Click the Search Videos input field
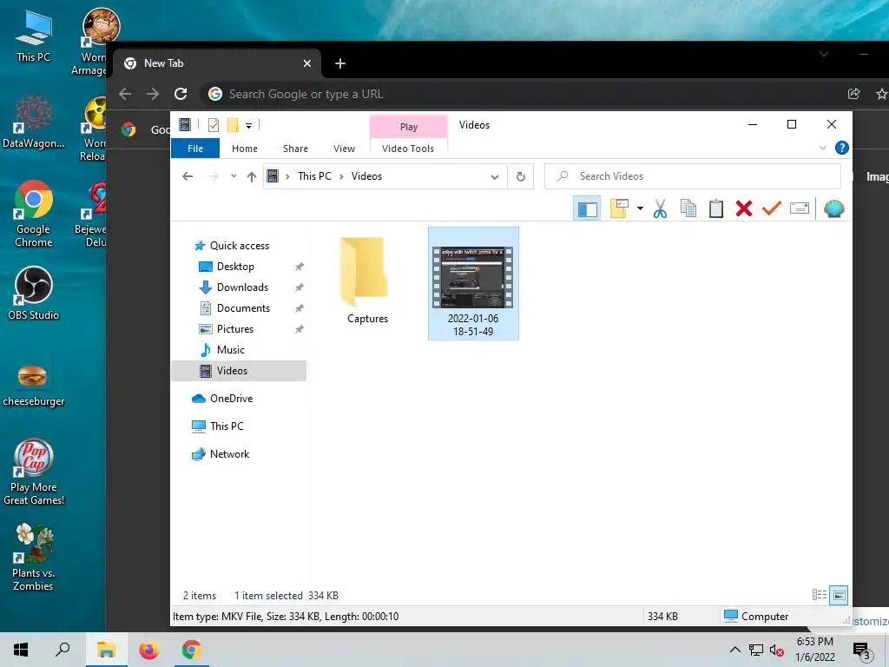This screenshot has height=667, width=889. coord(692,176)
